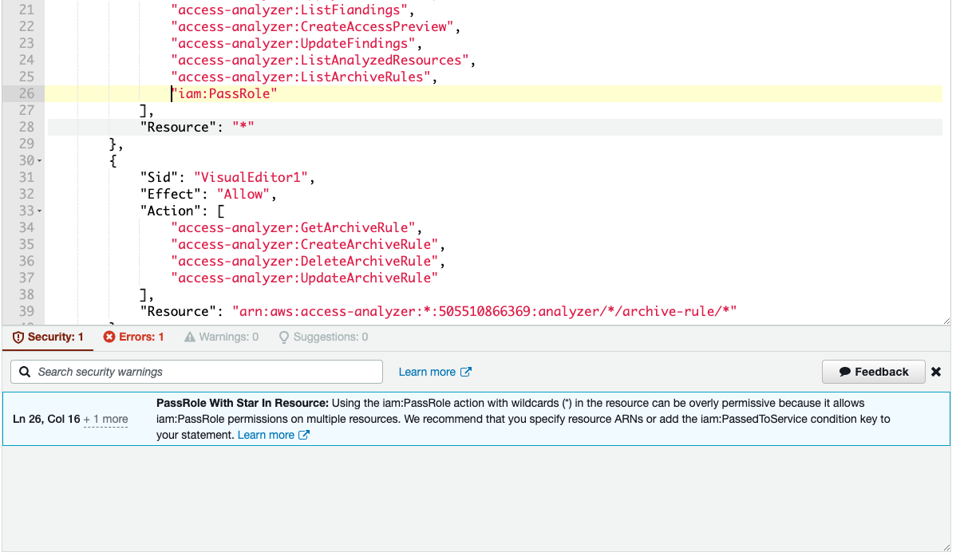Viewport: 956px width, 556px height.
Task: Switch to the Security findings tab
Action: [48, 337]
